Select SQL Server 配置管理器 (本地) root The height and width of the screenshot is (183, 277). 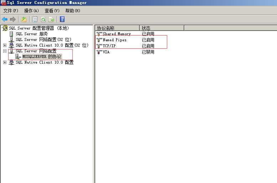[x=39, y=28]
